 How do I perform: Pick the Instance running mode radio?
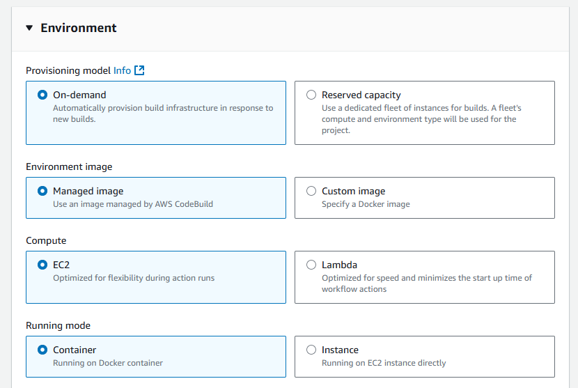pyautogui.click(x=311, y=350)
